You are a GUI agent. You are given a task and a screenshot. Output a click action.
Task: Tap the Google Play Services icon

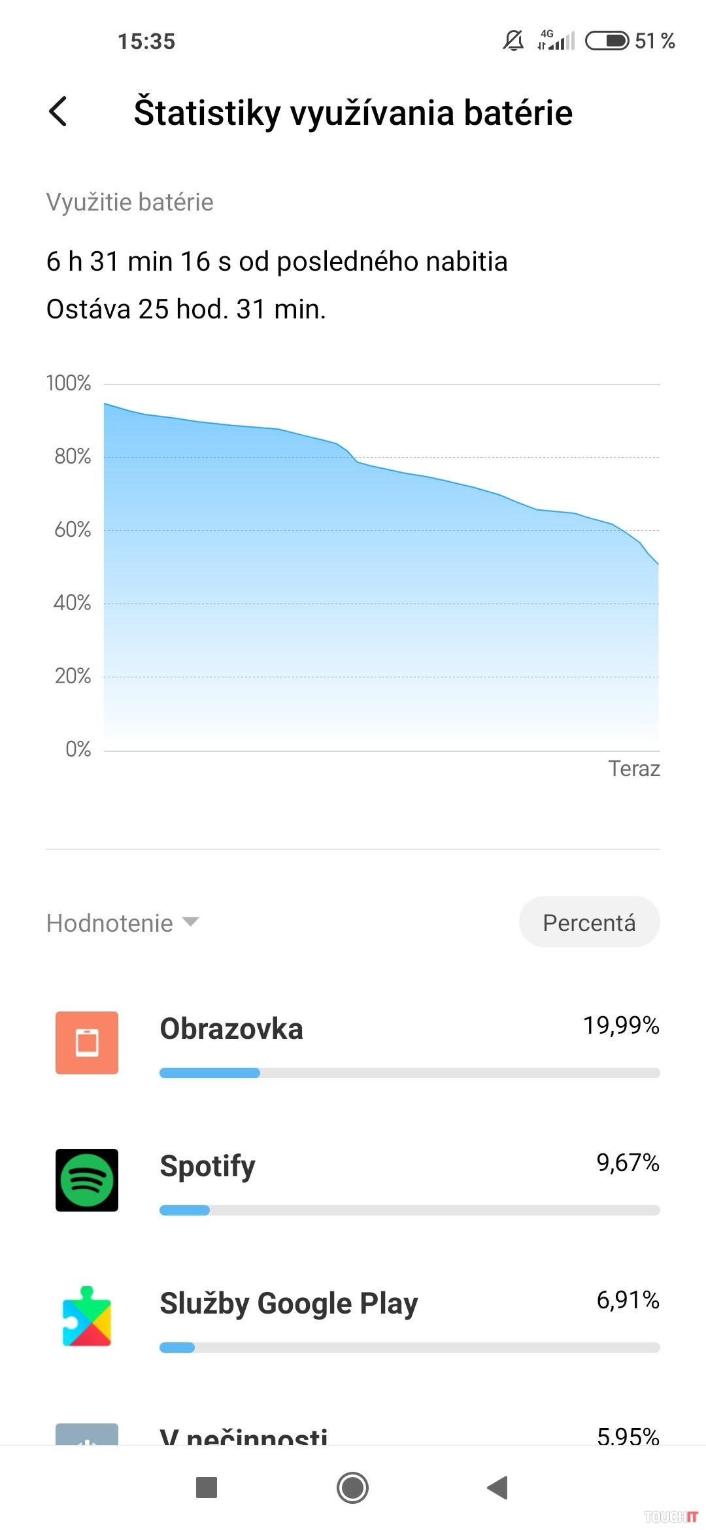click(x=87, y=1316)
